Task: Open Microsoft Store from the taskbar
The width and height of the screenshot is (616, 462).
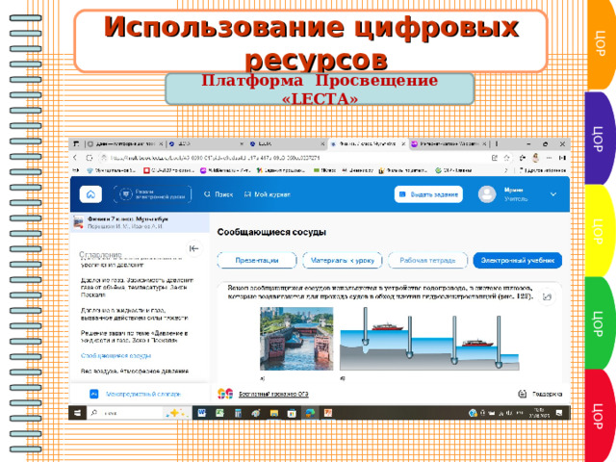Action: pyautogui.click(x=292, y=413)
